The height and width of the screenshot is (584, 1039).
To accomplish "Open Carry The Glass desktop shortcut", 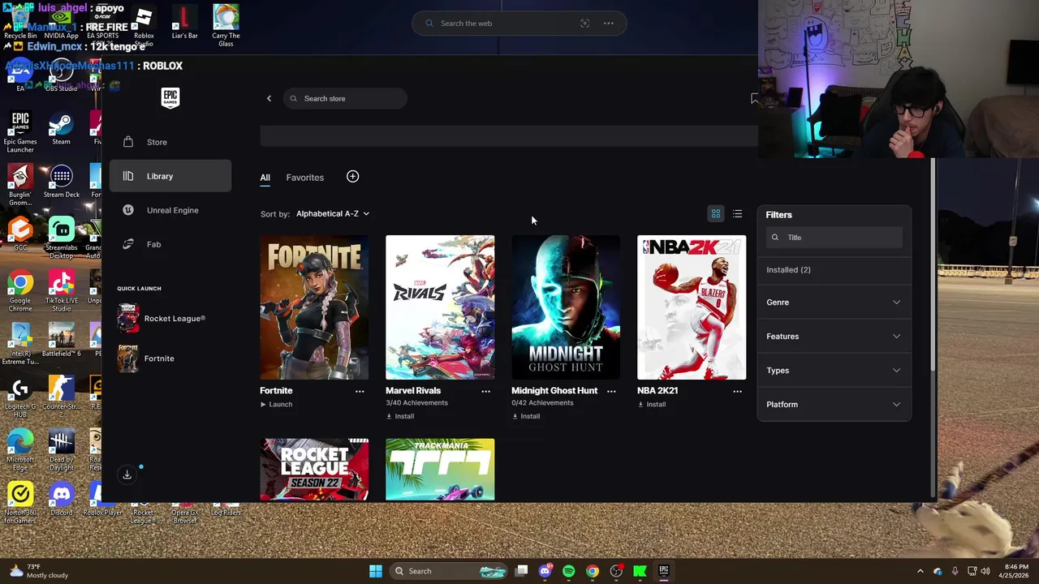I will coord(226,26).
